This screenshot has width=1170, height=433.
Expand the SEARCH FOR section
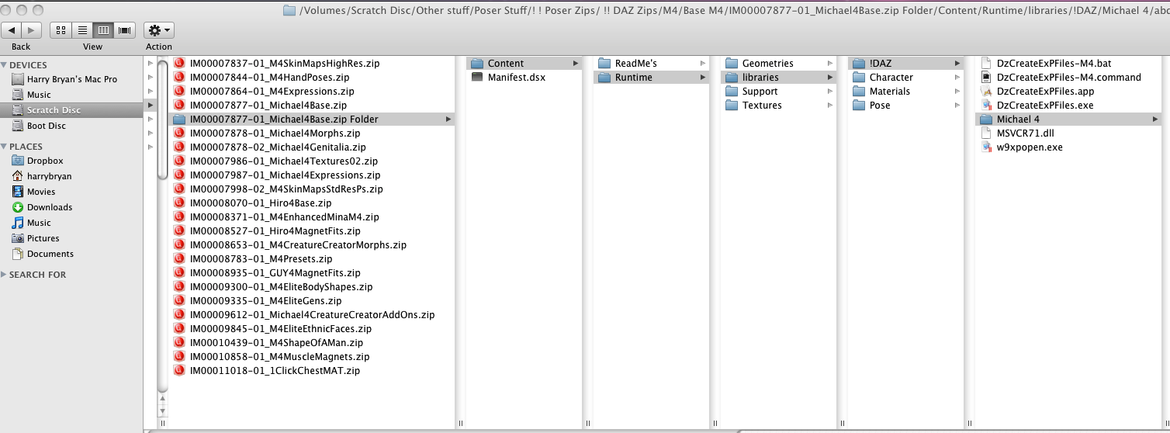tap(4, 275)
